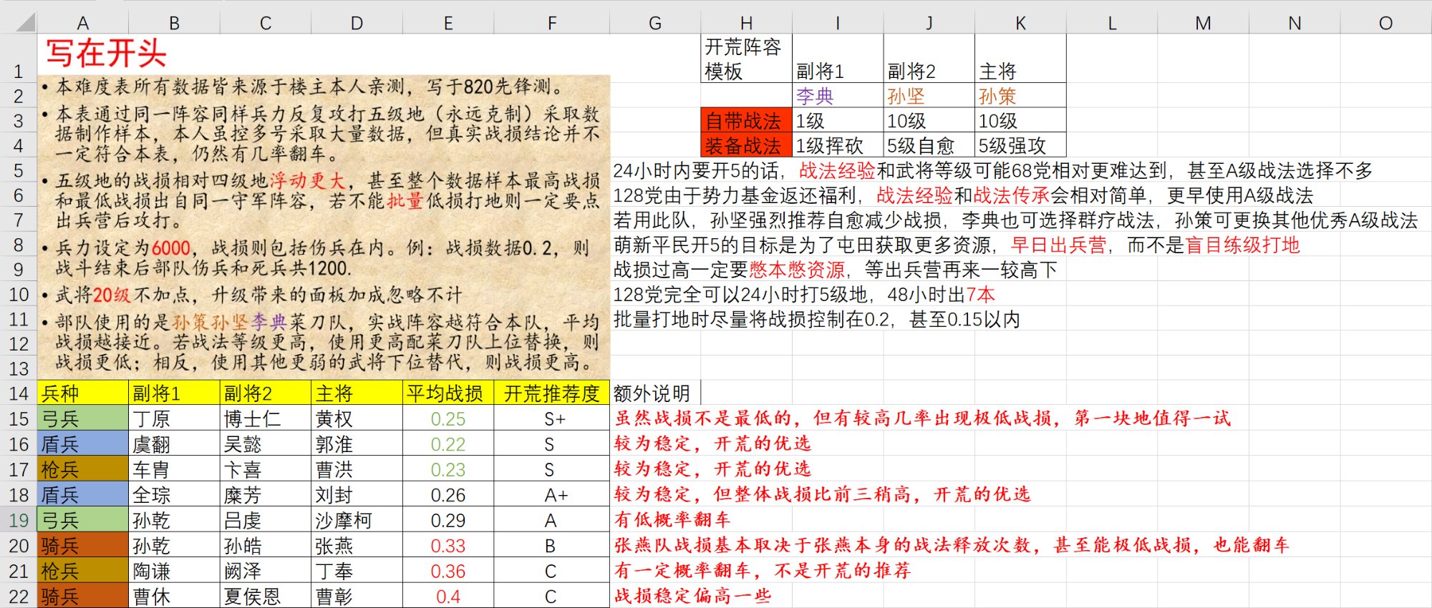Viewport: 1432px width, 608px height.
Task: Click cell 沙摩柯
Action: 357,520
